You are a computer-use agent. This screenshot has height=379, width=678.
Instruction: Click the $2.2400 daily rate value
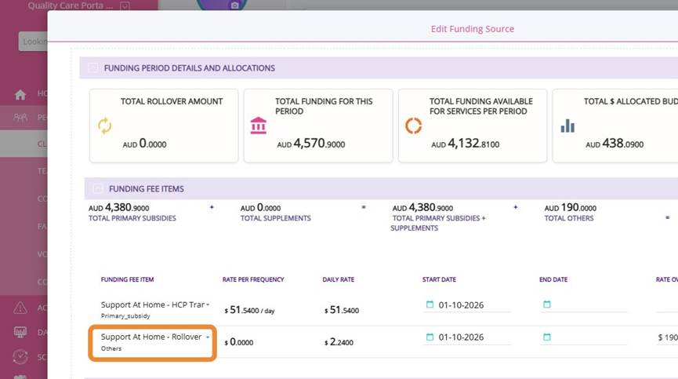click(339, 342)
